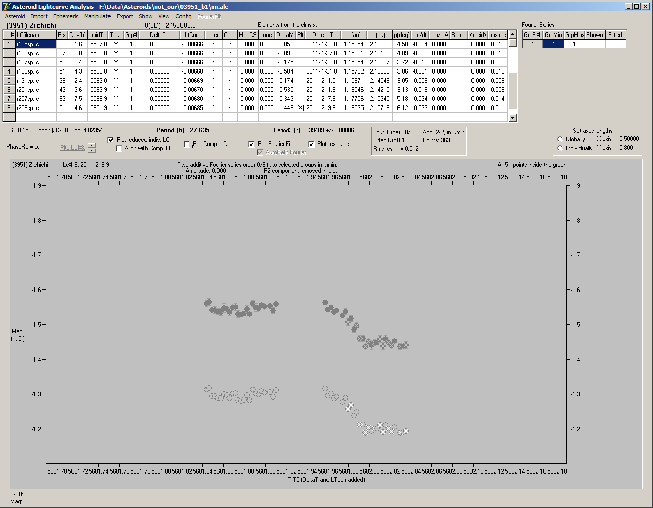This screenshot has width=653, height=508.
Task: Click the LtCorr. column header
Action: pos(193,35)
